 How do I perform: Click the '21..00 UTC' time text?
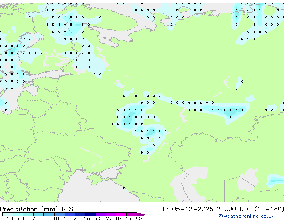234,209
